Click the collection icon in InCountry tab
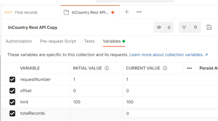This screenshot has height=121, width=218. click(x=66, y=12)
